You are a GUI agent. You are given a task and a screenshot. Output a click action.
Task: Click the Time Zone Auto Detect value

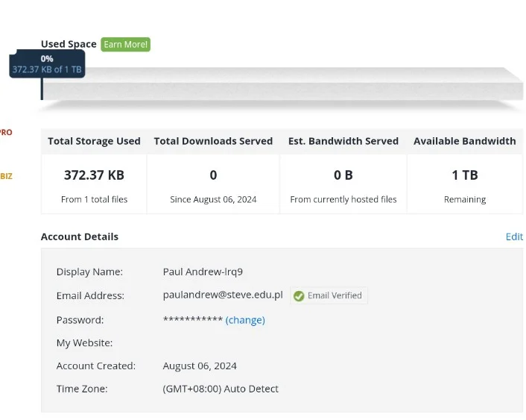point(221,389)
